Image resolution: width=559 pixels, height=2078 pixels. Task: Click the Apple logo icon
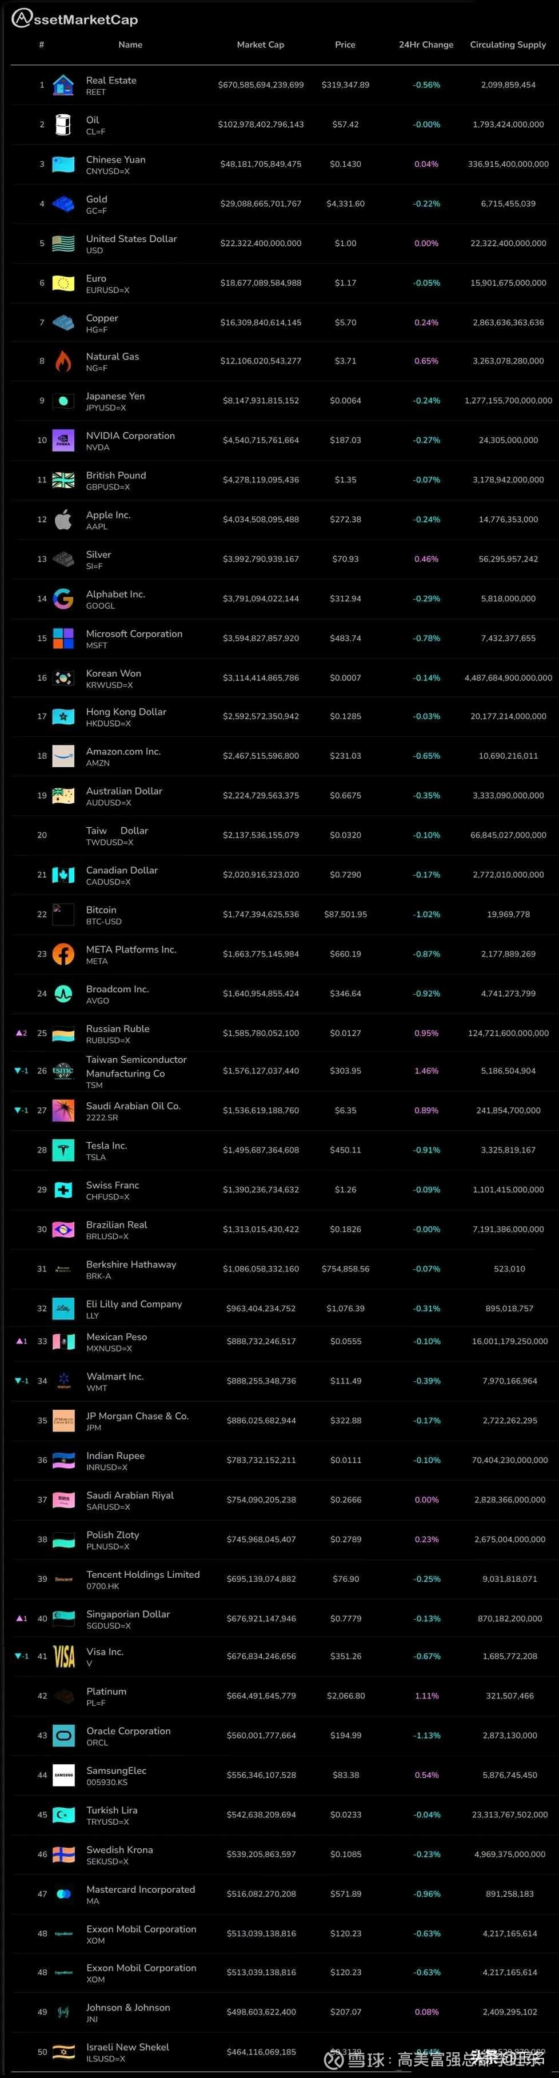pos(63,520)
